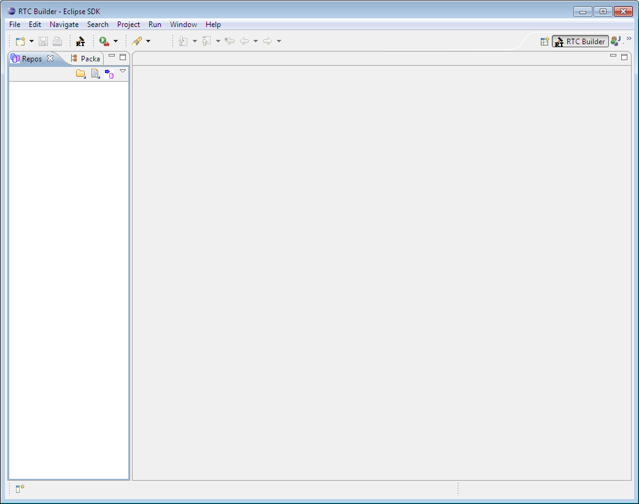Click the back navigation arrow
The height and width of the screenshot is (504, 639).
click(248, 41)
